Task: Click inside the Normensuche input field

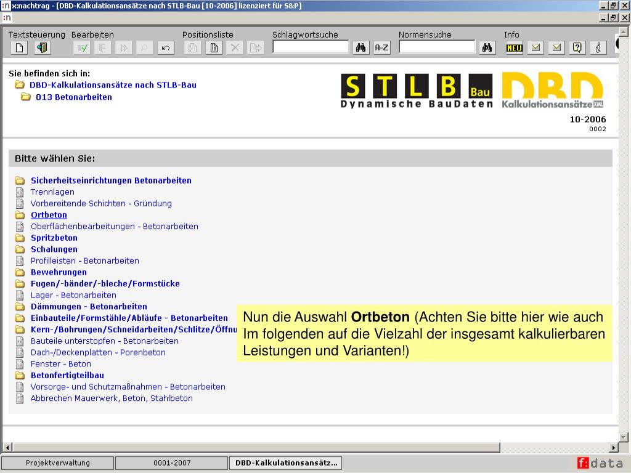Action: (x=437, y=47)
